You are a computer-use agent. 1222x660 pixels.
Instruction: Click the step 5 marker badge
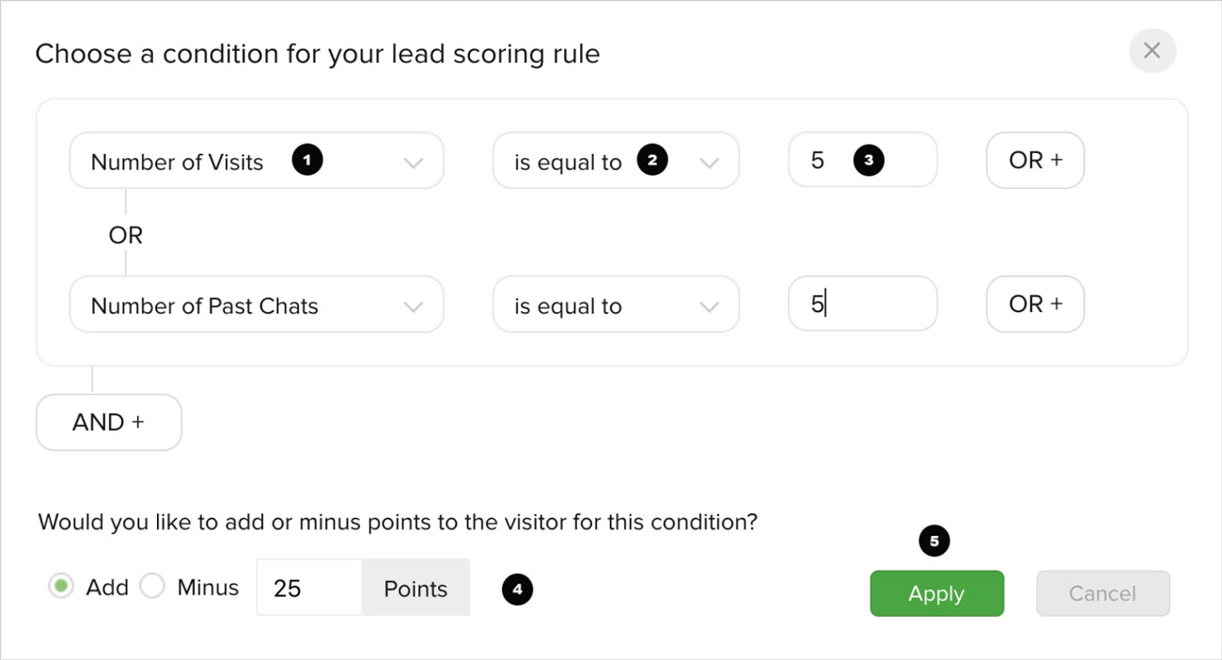(x=934, y=542)
